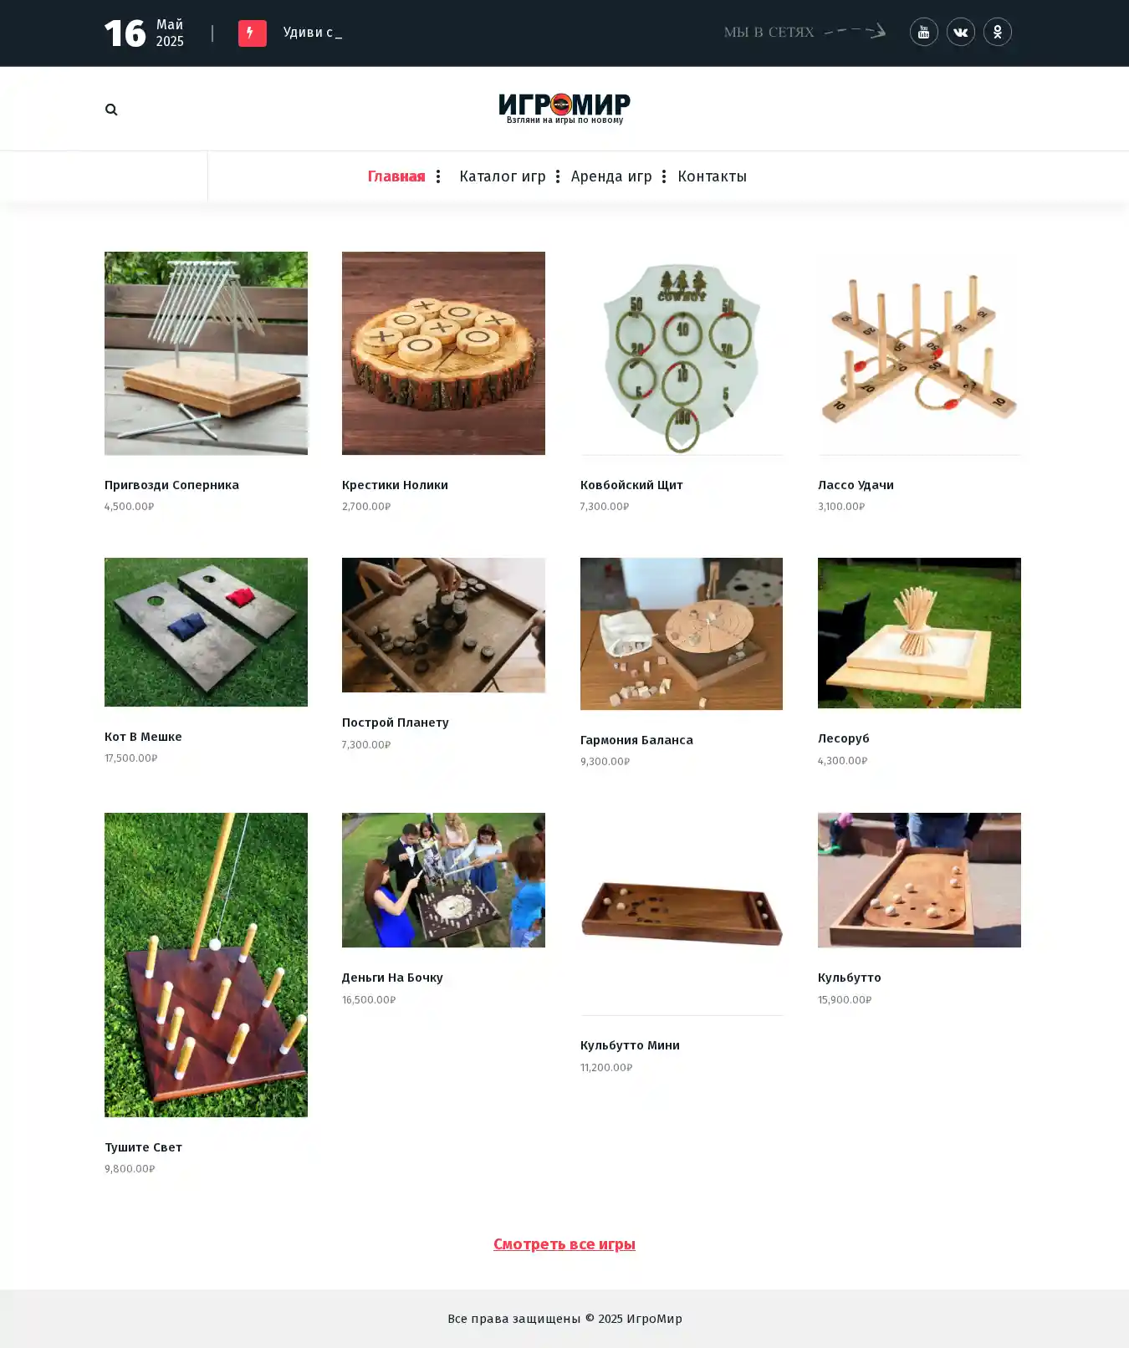Go to Аренда игр page
The height and width of the screenshot is (1348, 1129).
pos(611,176)
